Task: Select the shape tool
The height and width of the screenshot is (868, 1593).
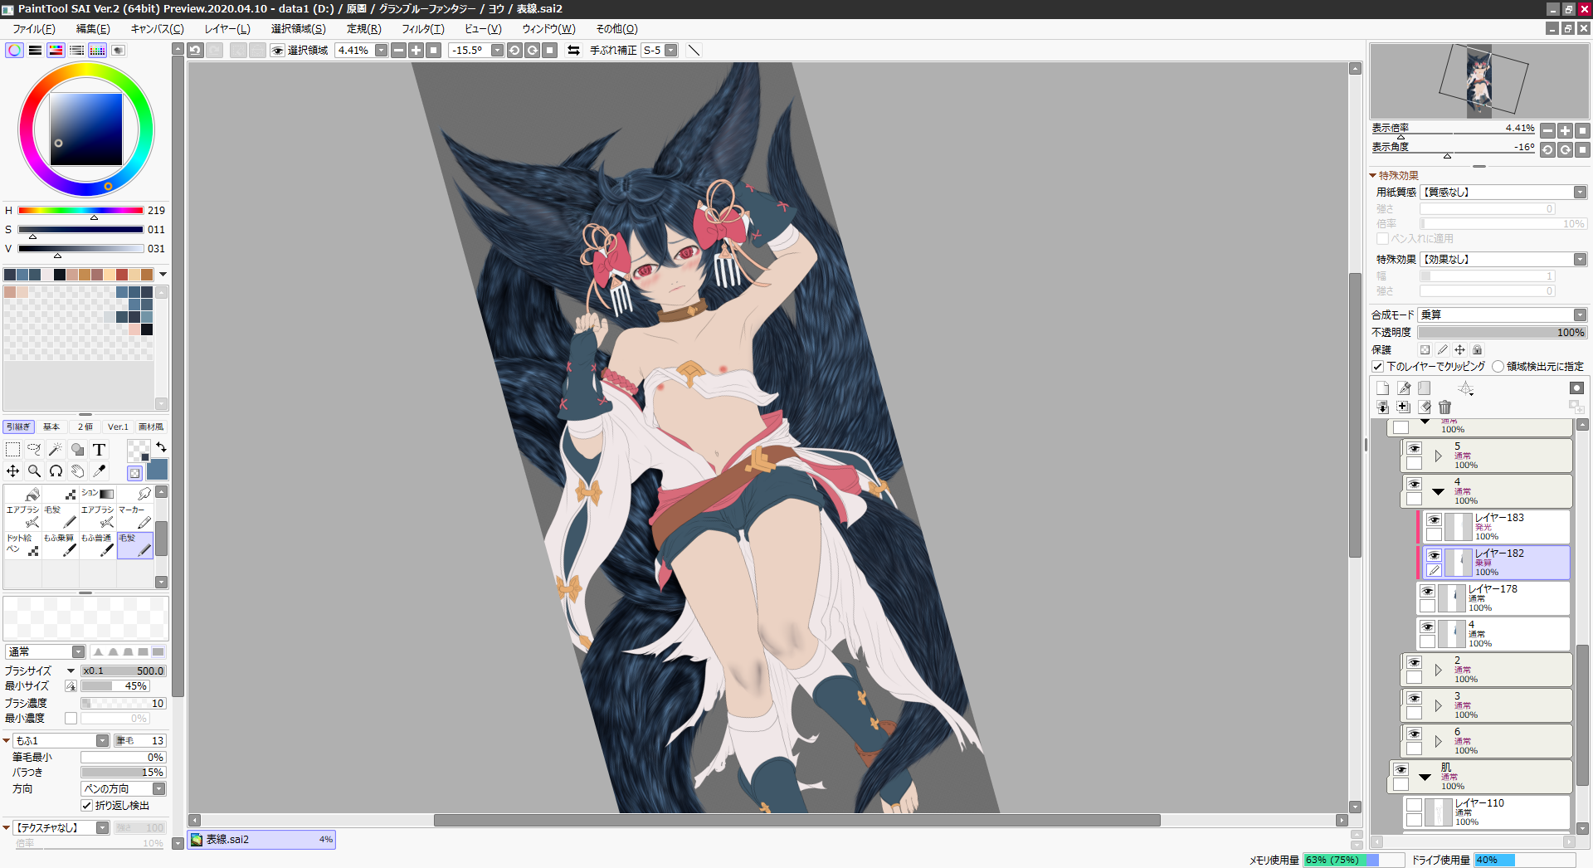Action: pos(77,449)
